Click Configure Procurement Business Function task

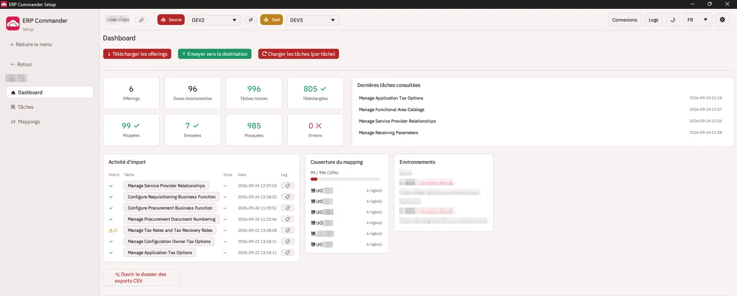pos(170,208)
